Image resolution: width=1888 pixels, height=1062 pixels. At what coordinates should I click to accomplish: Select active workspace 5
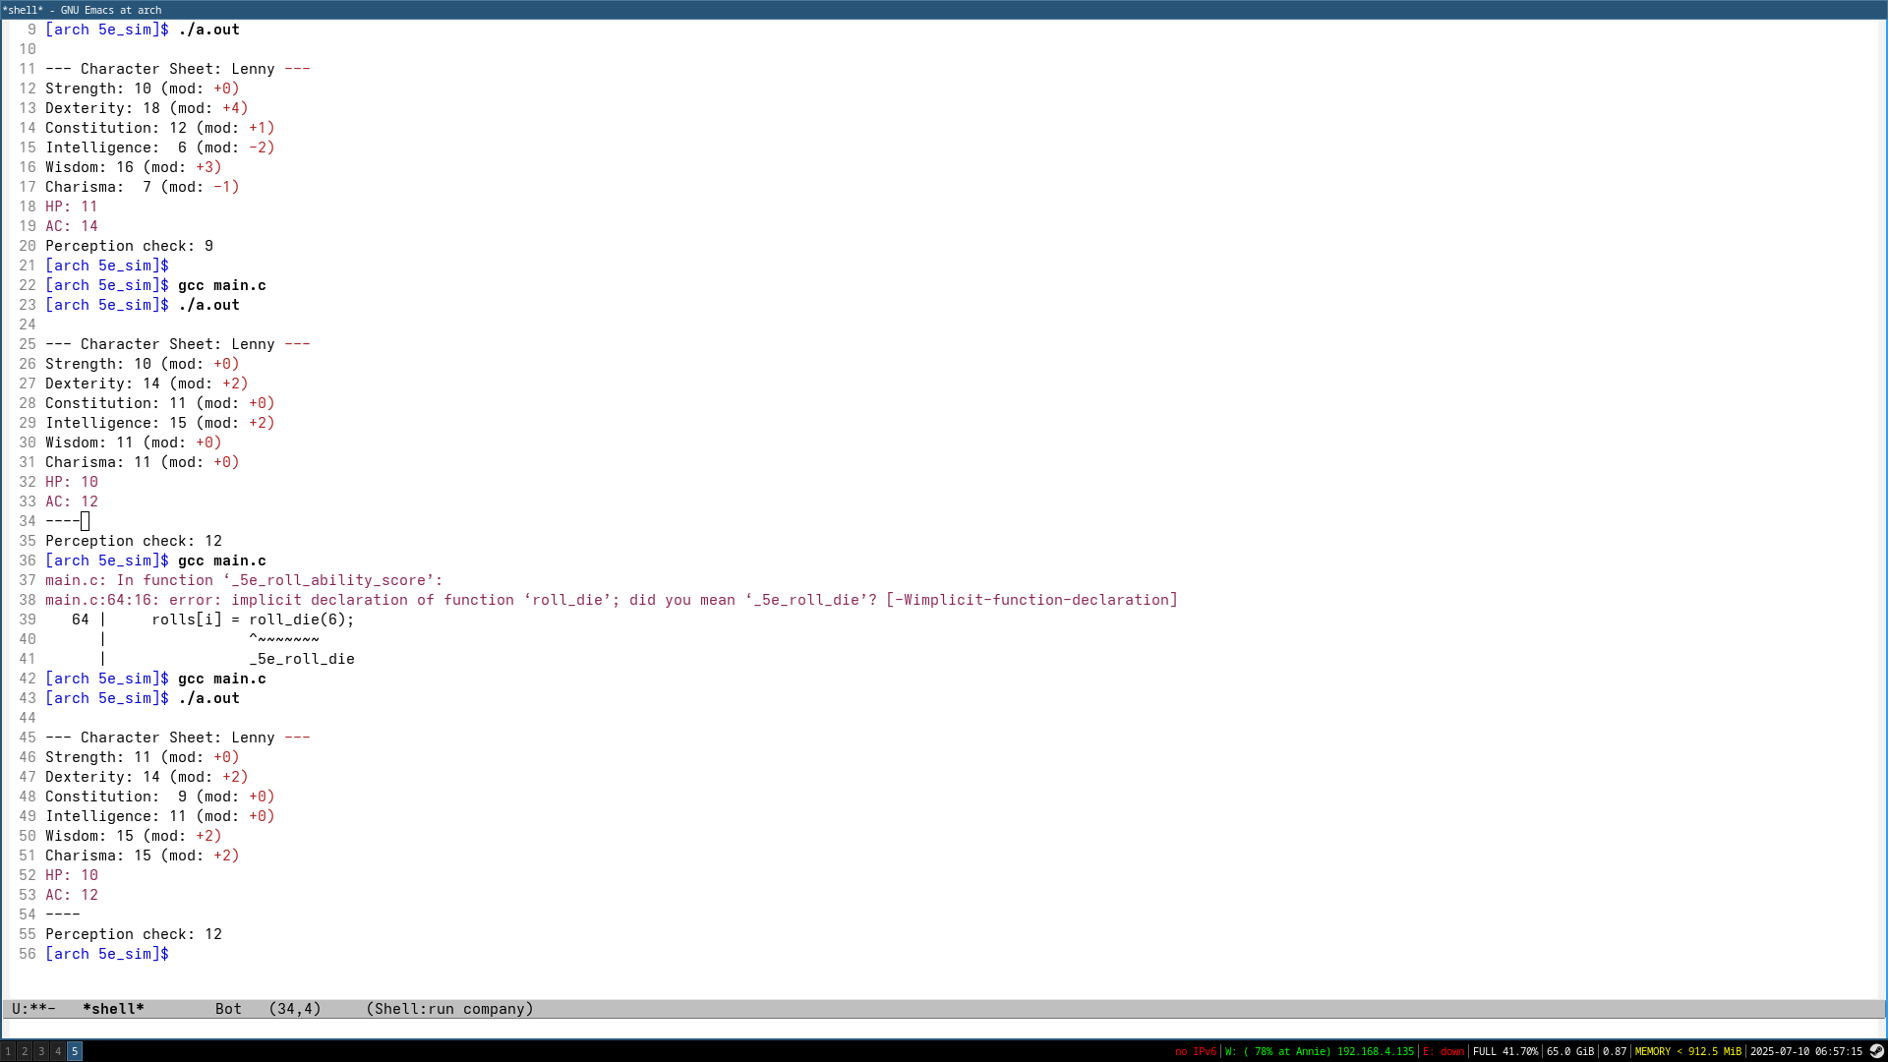(75, 1051)
